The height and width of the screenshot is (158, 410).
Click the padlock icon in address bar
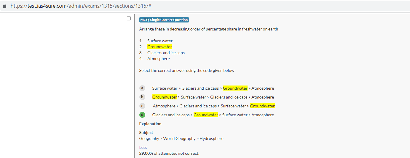tap(4, 6)
